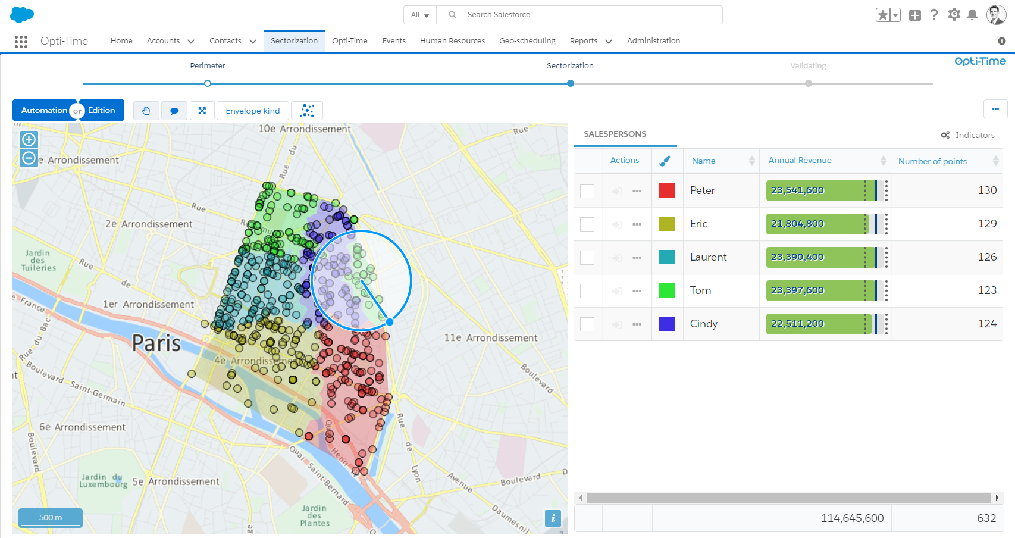The height and width of the screenshot is (538, 1015).
Task: Click the scattered points display icon
Action: pos(307,111)
